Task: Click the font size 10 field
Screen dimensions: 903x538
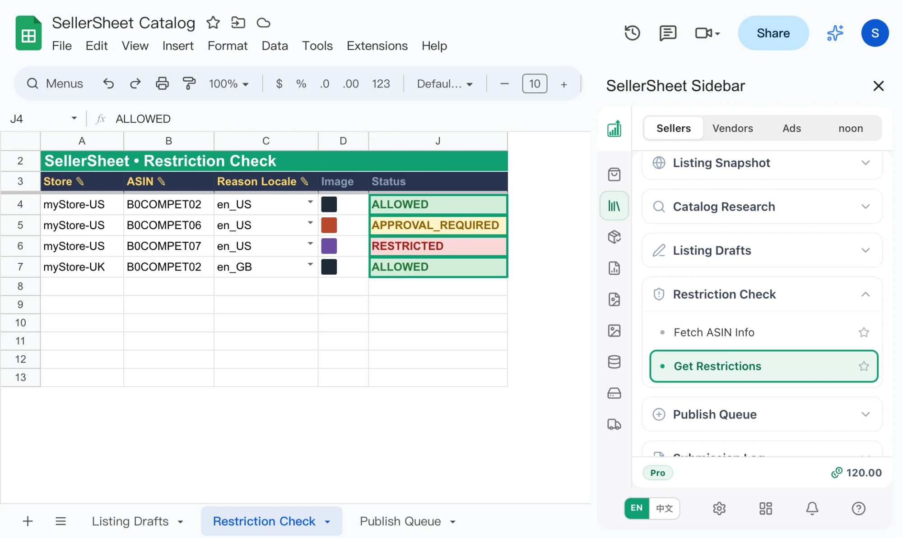Action: click(535, 83)
